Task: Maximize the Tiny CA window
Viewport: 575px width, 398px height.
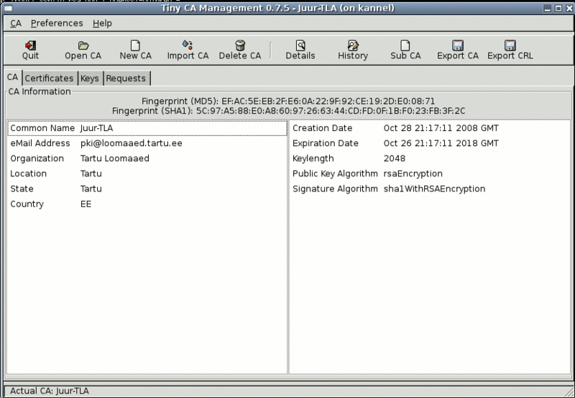Action: [558, 8]
